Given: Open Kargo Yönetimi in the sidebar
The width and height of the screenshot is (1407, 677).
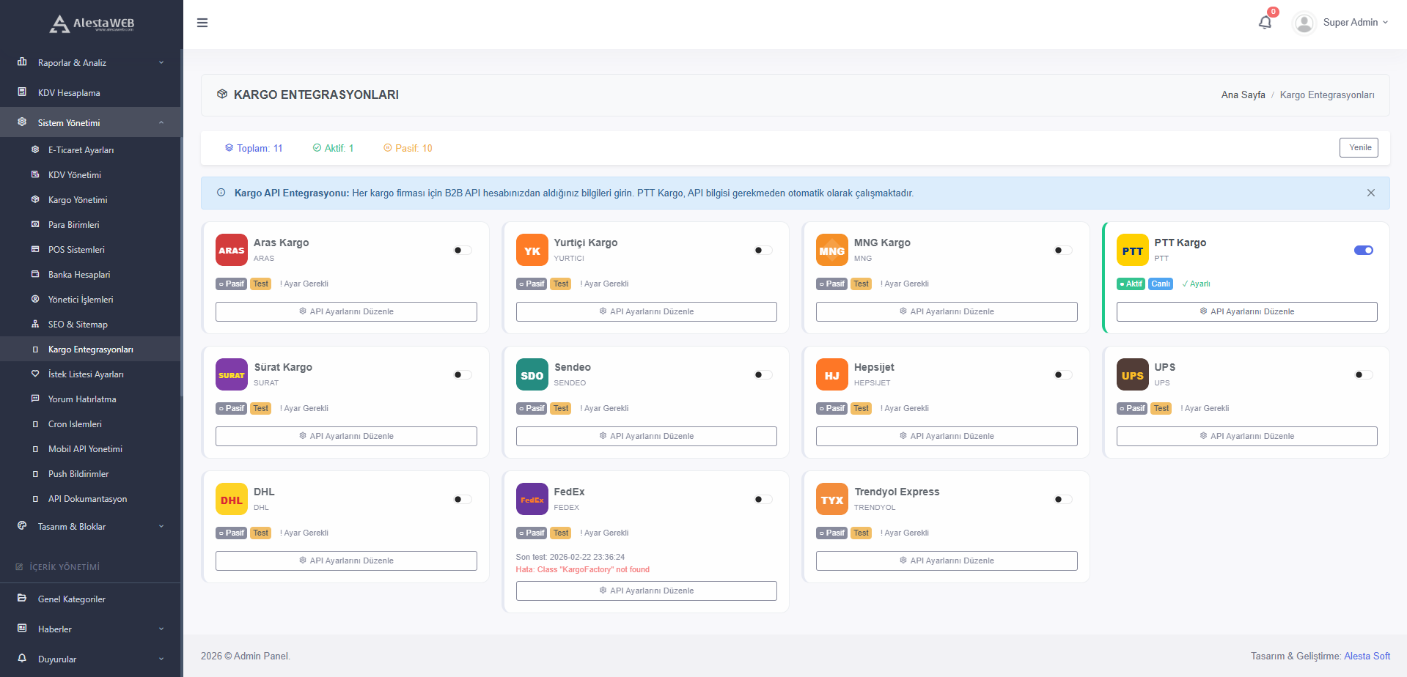Looking at the screenshot, I should 78,200.
